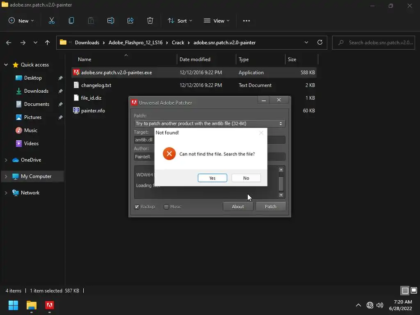Minimize the Universal Adobe Patcher window

264,100
